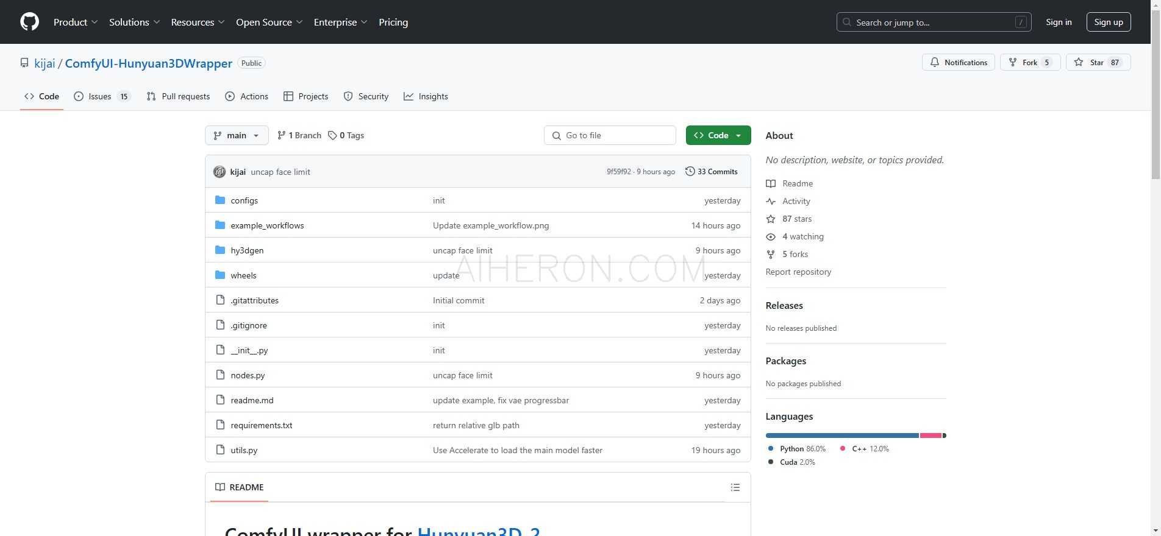Switch to the Issues tab
The image size is (1161, 536).
(x=102, y=96)
